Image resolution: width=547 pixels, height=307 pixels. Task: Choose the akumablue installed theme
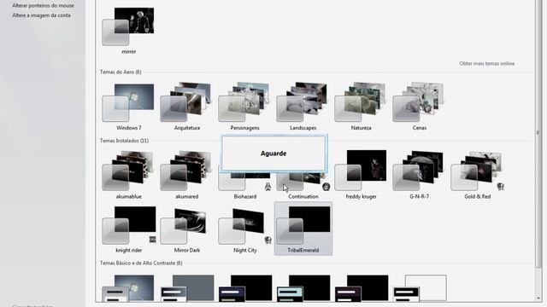coord(128,171)
